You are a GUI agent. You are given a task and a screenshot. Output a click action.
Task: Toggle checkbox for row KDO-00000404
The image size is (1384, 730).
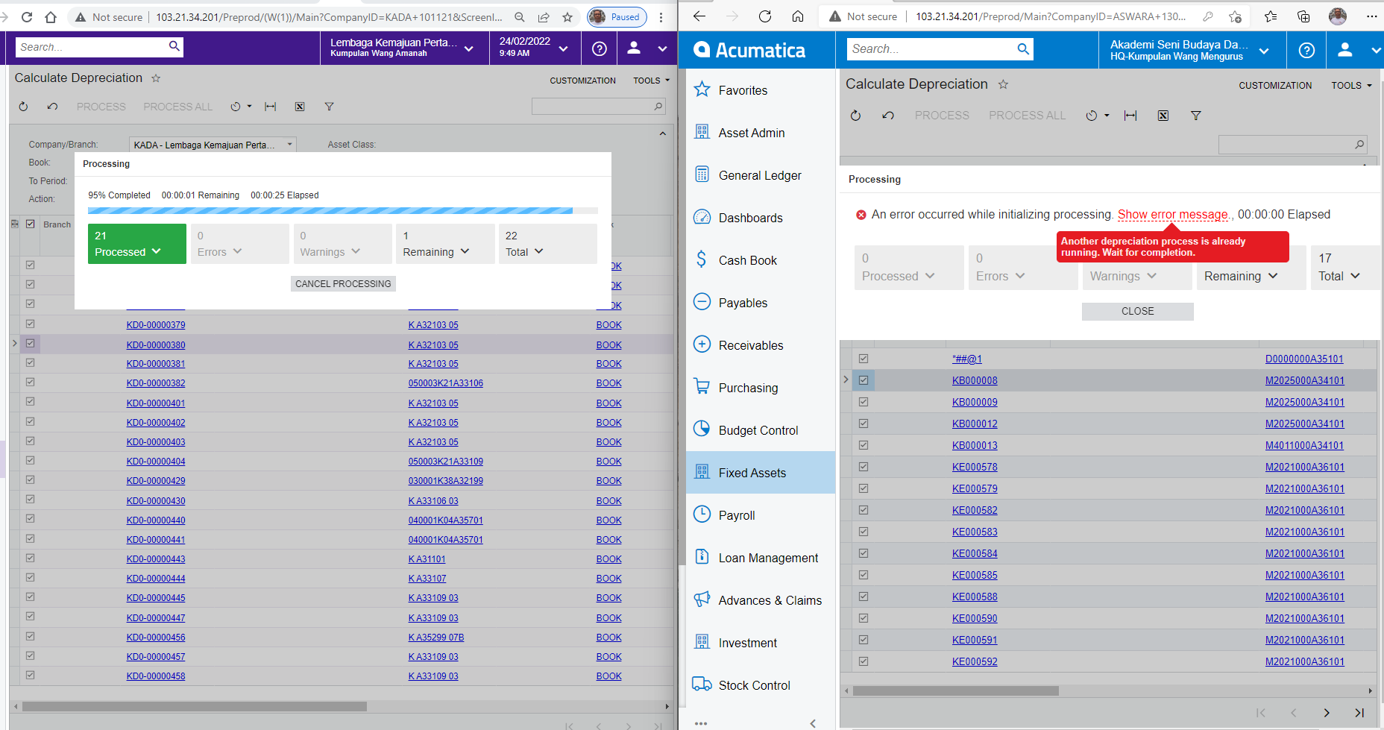[31, 460]
